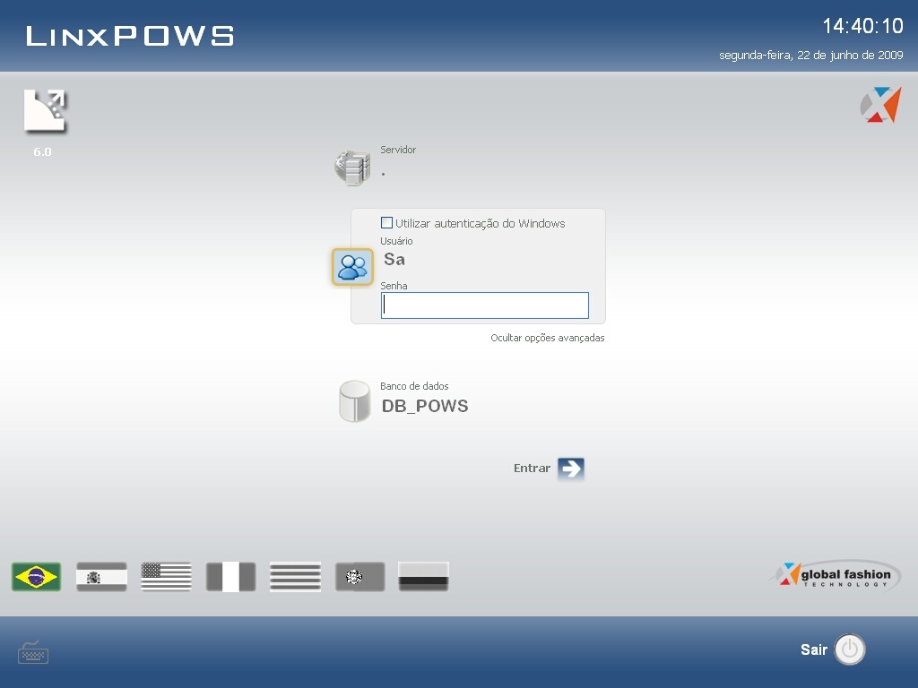Click the Linx X logo at top right
The width and height of the screenshot is (918, 688).
pyautogui.click(x=880, y=105)
